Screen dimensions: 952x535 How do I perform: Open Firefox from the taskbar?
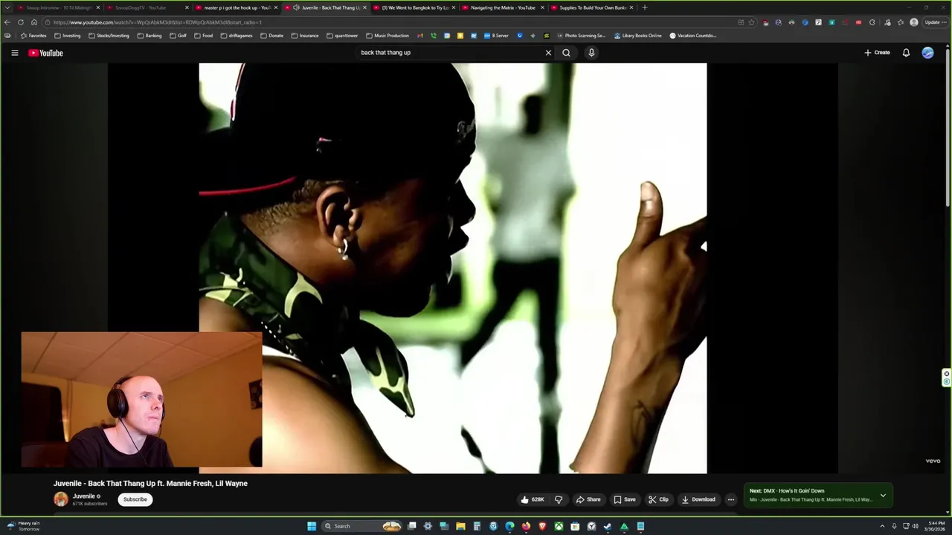526,526
